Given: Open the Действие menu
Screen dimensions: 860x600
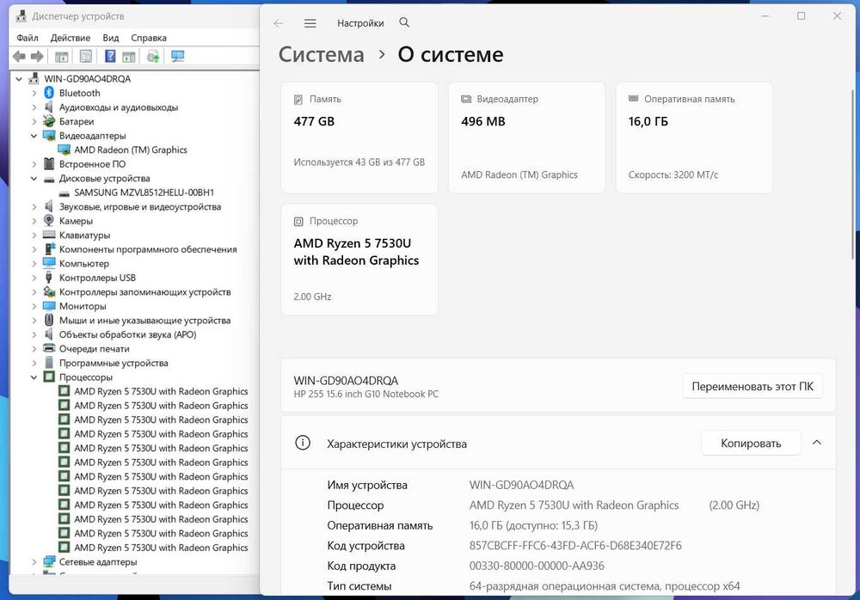Looking at the screenshot, I should pos(71,38).
